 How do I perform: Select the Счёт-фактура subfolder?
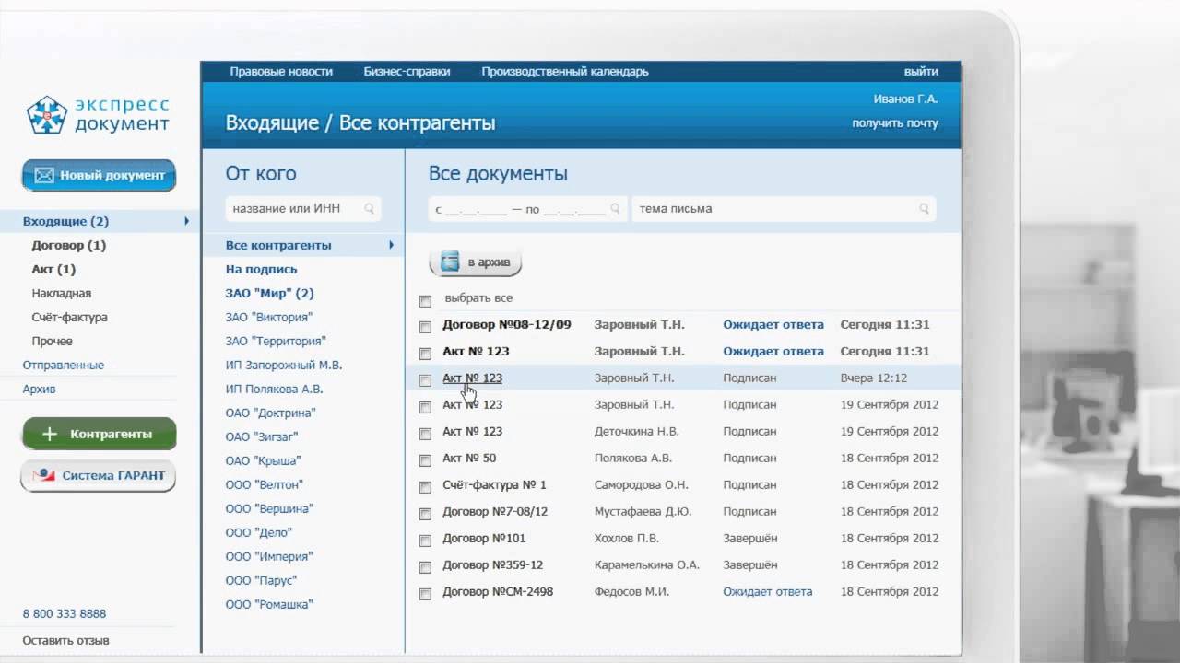[x=70, y=317]
